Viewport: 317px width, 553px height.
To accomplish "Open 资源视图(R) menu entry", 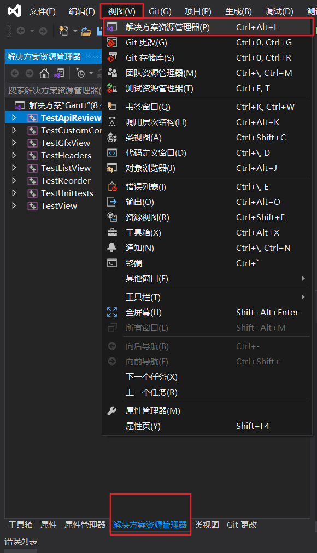I will (207, 217).
